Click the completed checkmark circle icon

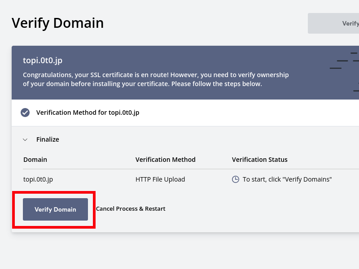point(25,113)
